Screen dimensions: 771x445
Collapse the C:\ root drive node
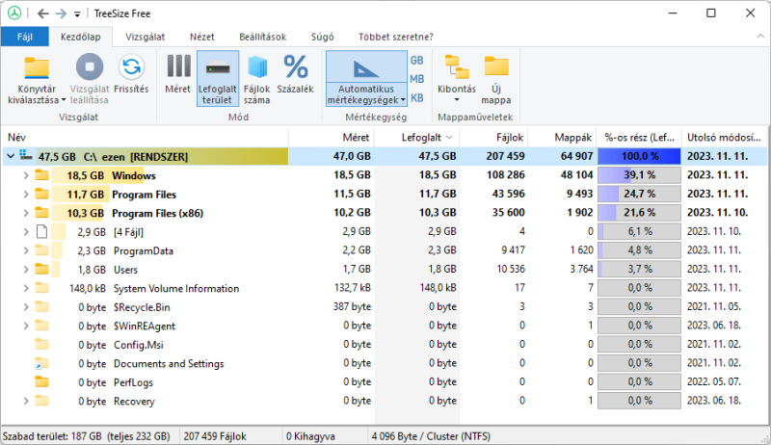11,156
